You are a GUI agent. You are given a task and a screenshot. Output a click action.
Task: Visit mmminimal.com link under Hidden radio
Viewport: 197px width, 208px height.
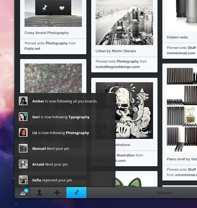tap(181, 53)
